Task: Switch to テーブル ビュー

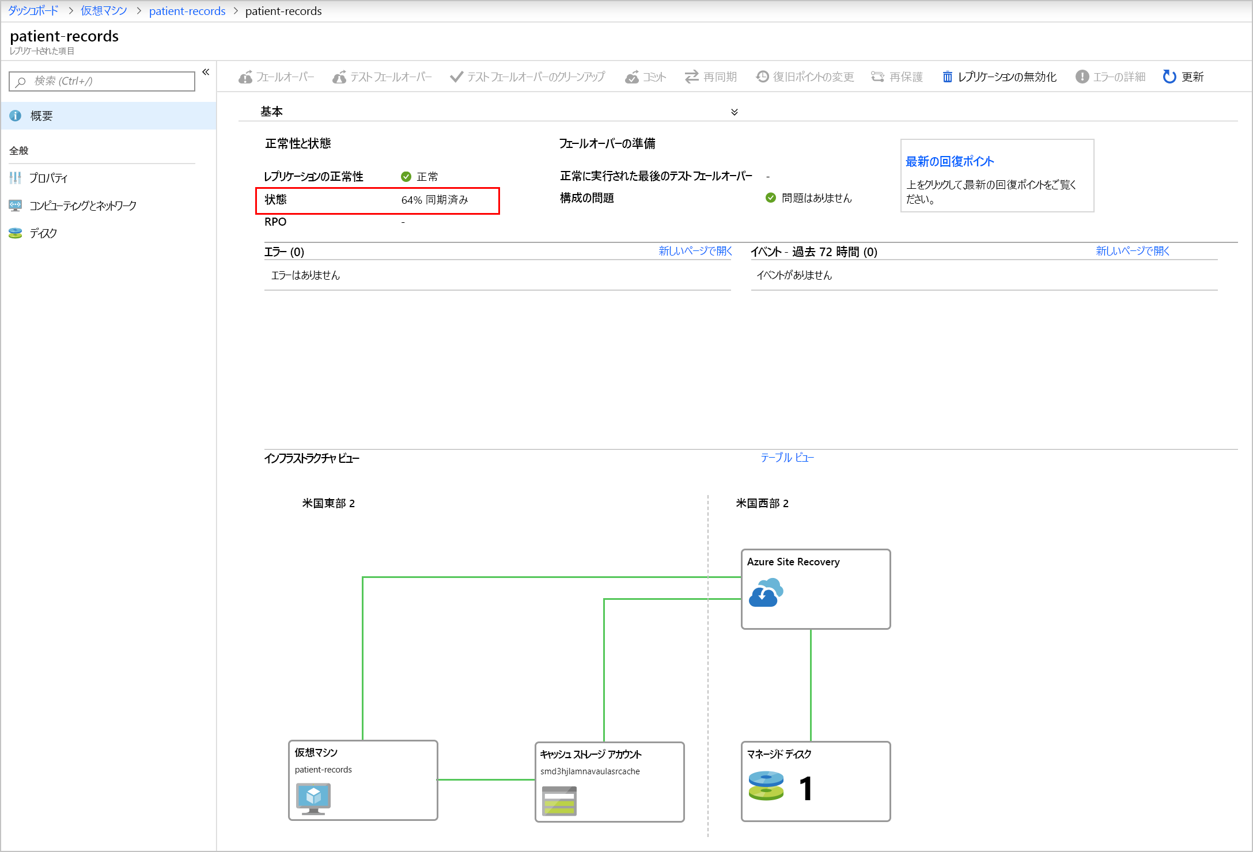Action: click(x=788, y=458)
